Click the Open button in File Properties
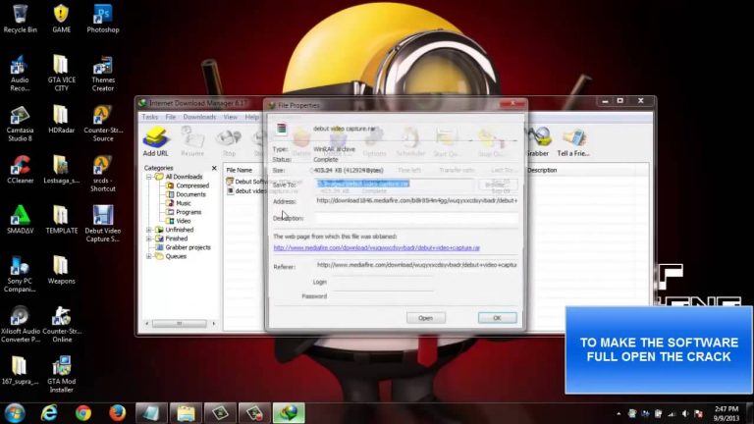 425,318
